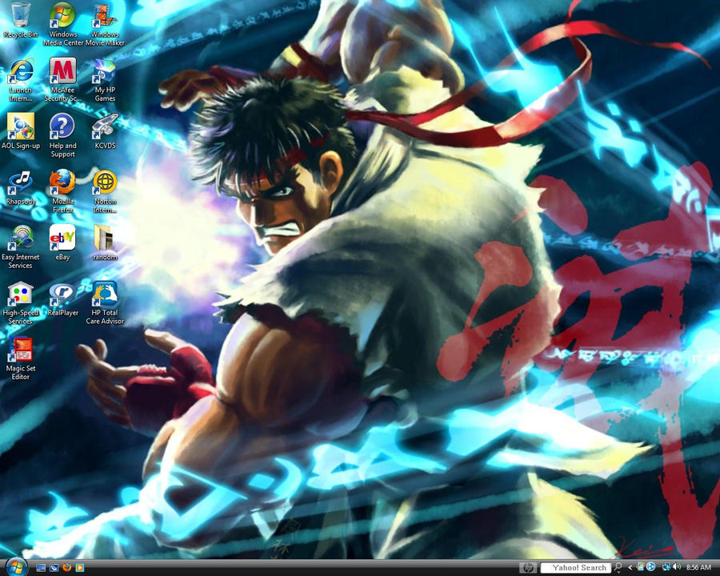720x576 pixels.
Task: Select the Magic Set Editor icon
Action: pyautogui.click(x=21, y=358)
